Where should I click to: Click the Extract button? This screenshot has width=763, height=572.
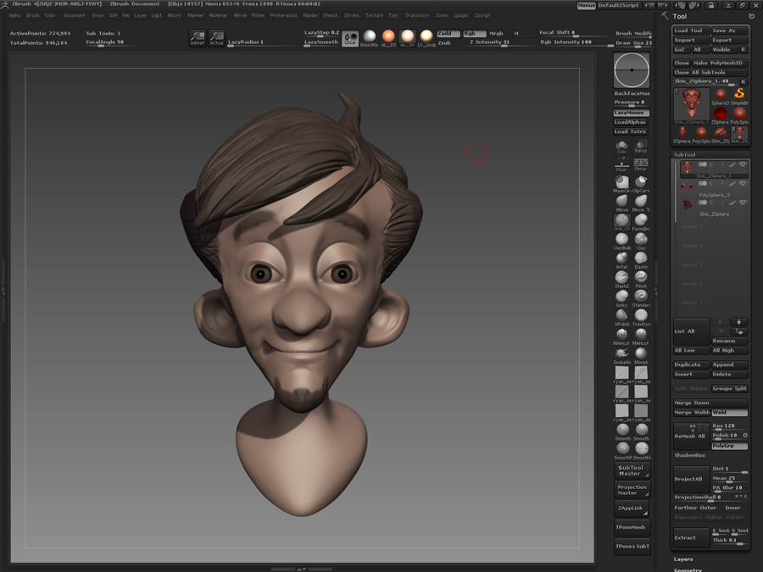(692, 537)
